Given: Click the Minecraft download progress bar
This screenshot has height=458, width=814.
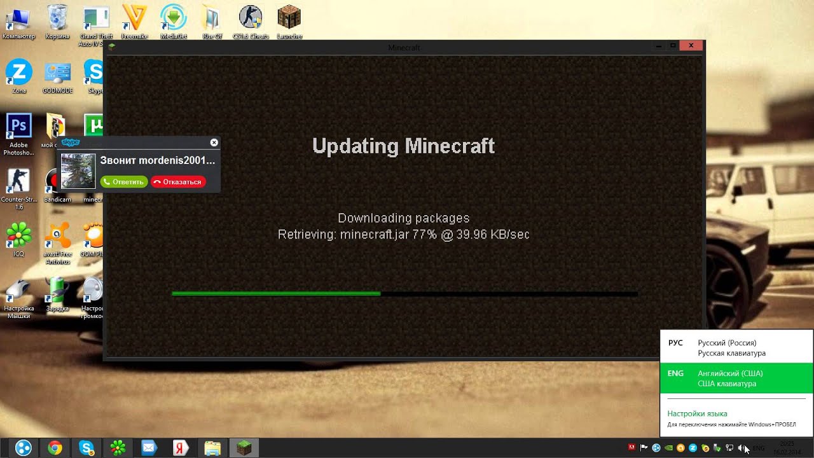Looking at the screenshot, I should coord(404,294).
